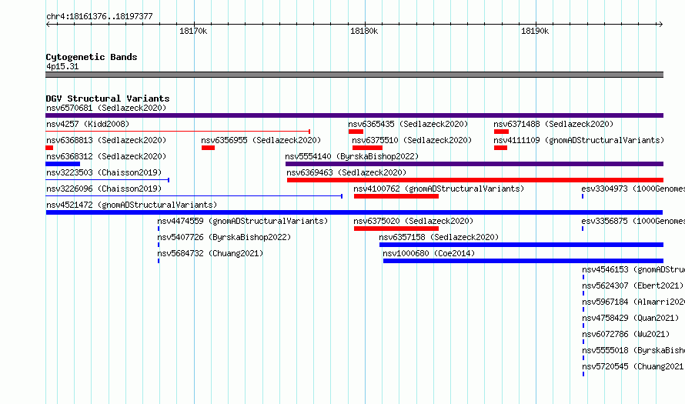Viewport: 685px width, 404px height.
Task: View details for nsv6375510 (Sedlazeck2020)
Action: tap(412, 140)
